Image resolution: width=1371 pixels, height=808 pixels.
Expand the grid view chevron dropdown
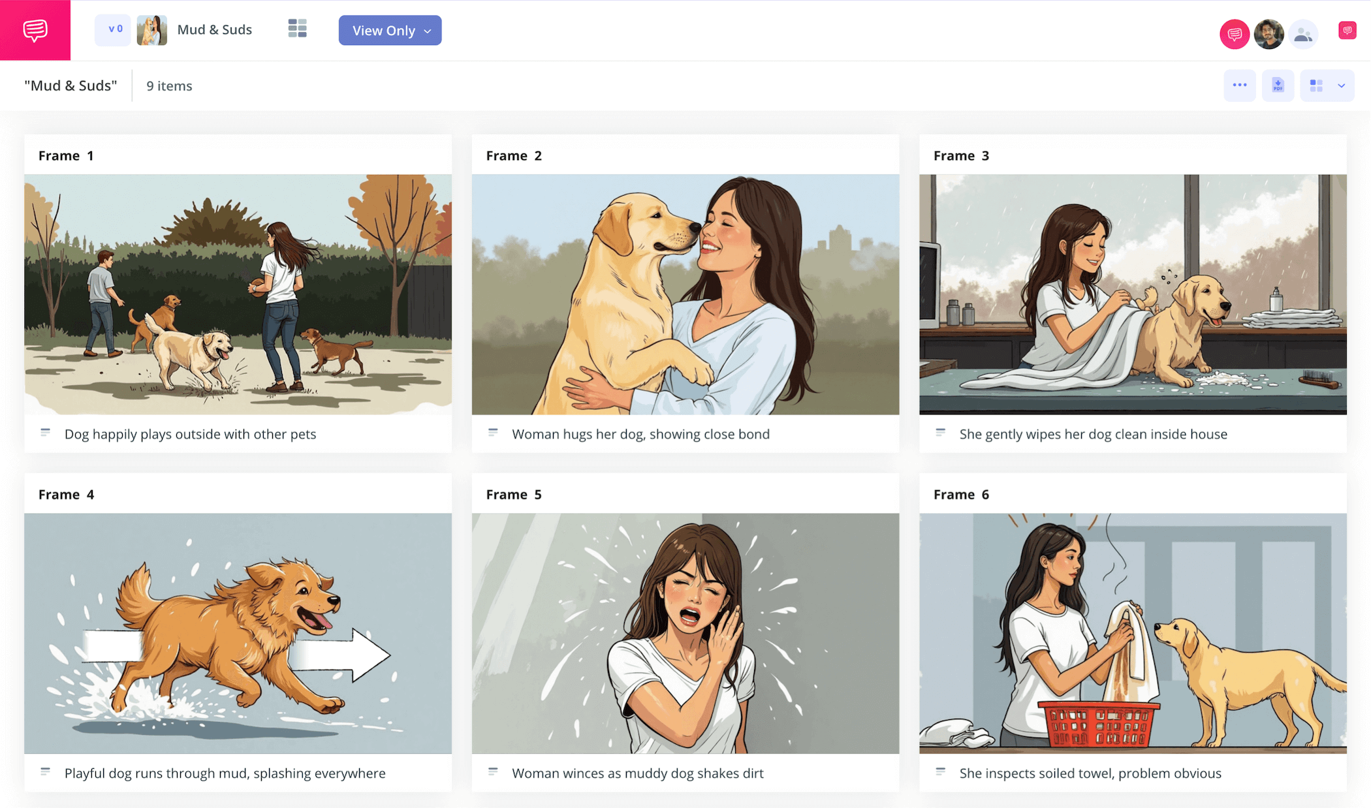pyautogui.click(x=1343, y=85)
